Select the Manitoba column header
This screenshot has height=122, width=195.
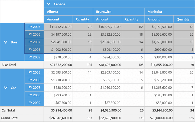tap(170, 12)
